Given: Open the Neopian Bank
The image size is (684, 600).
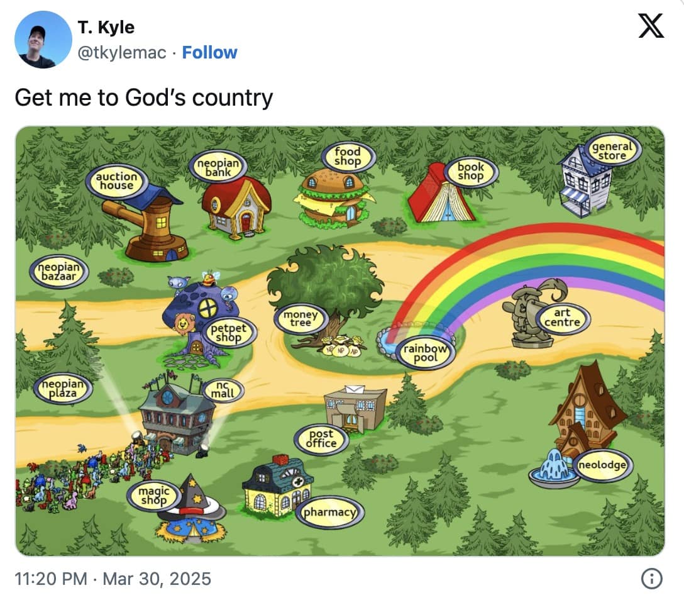Looking at the screenshot, I should click(x=236, y=208).
